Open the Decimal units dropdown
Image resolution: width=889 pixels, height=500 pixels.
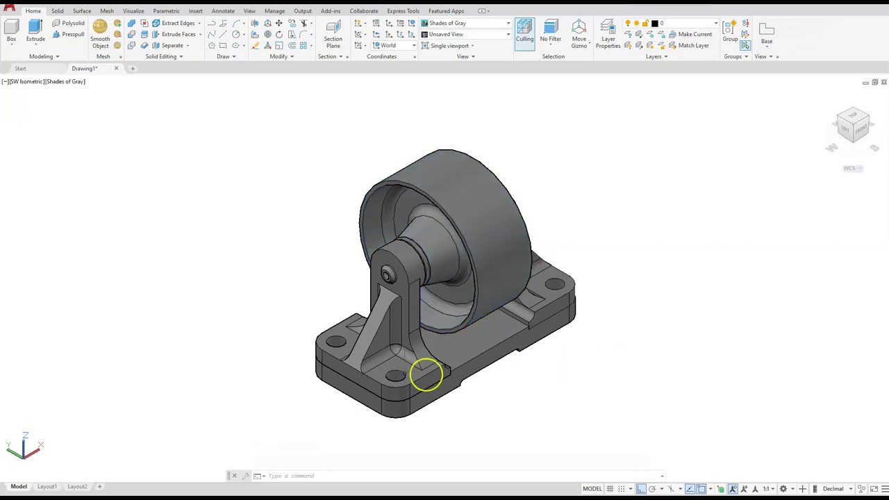click(x=837, y=489)
